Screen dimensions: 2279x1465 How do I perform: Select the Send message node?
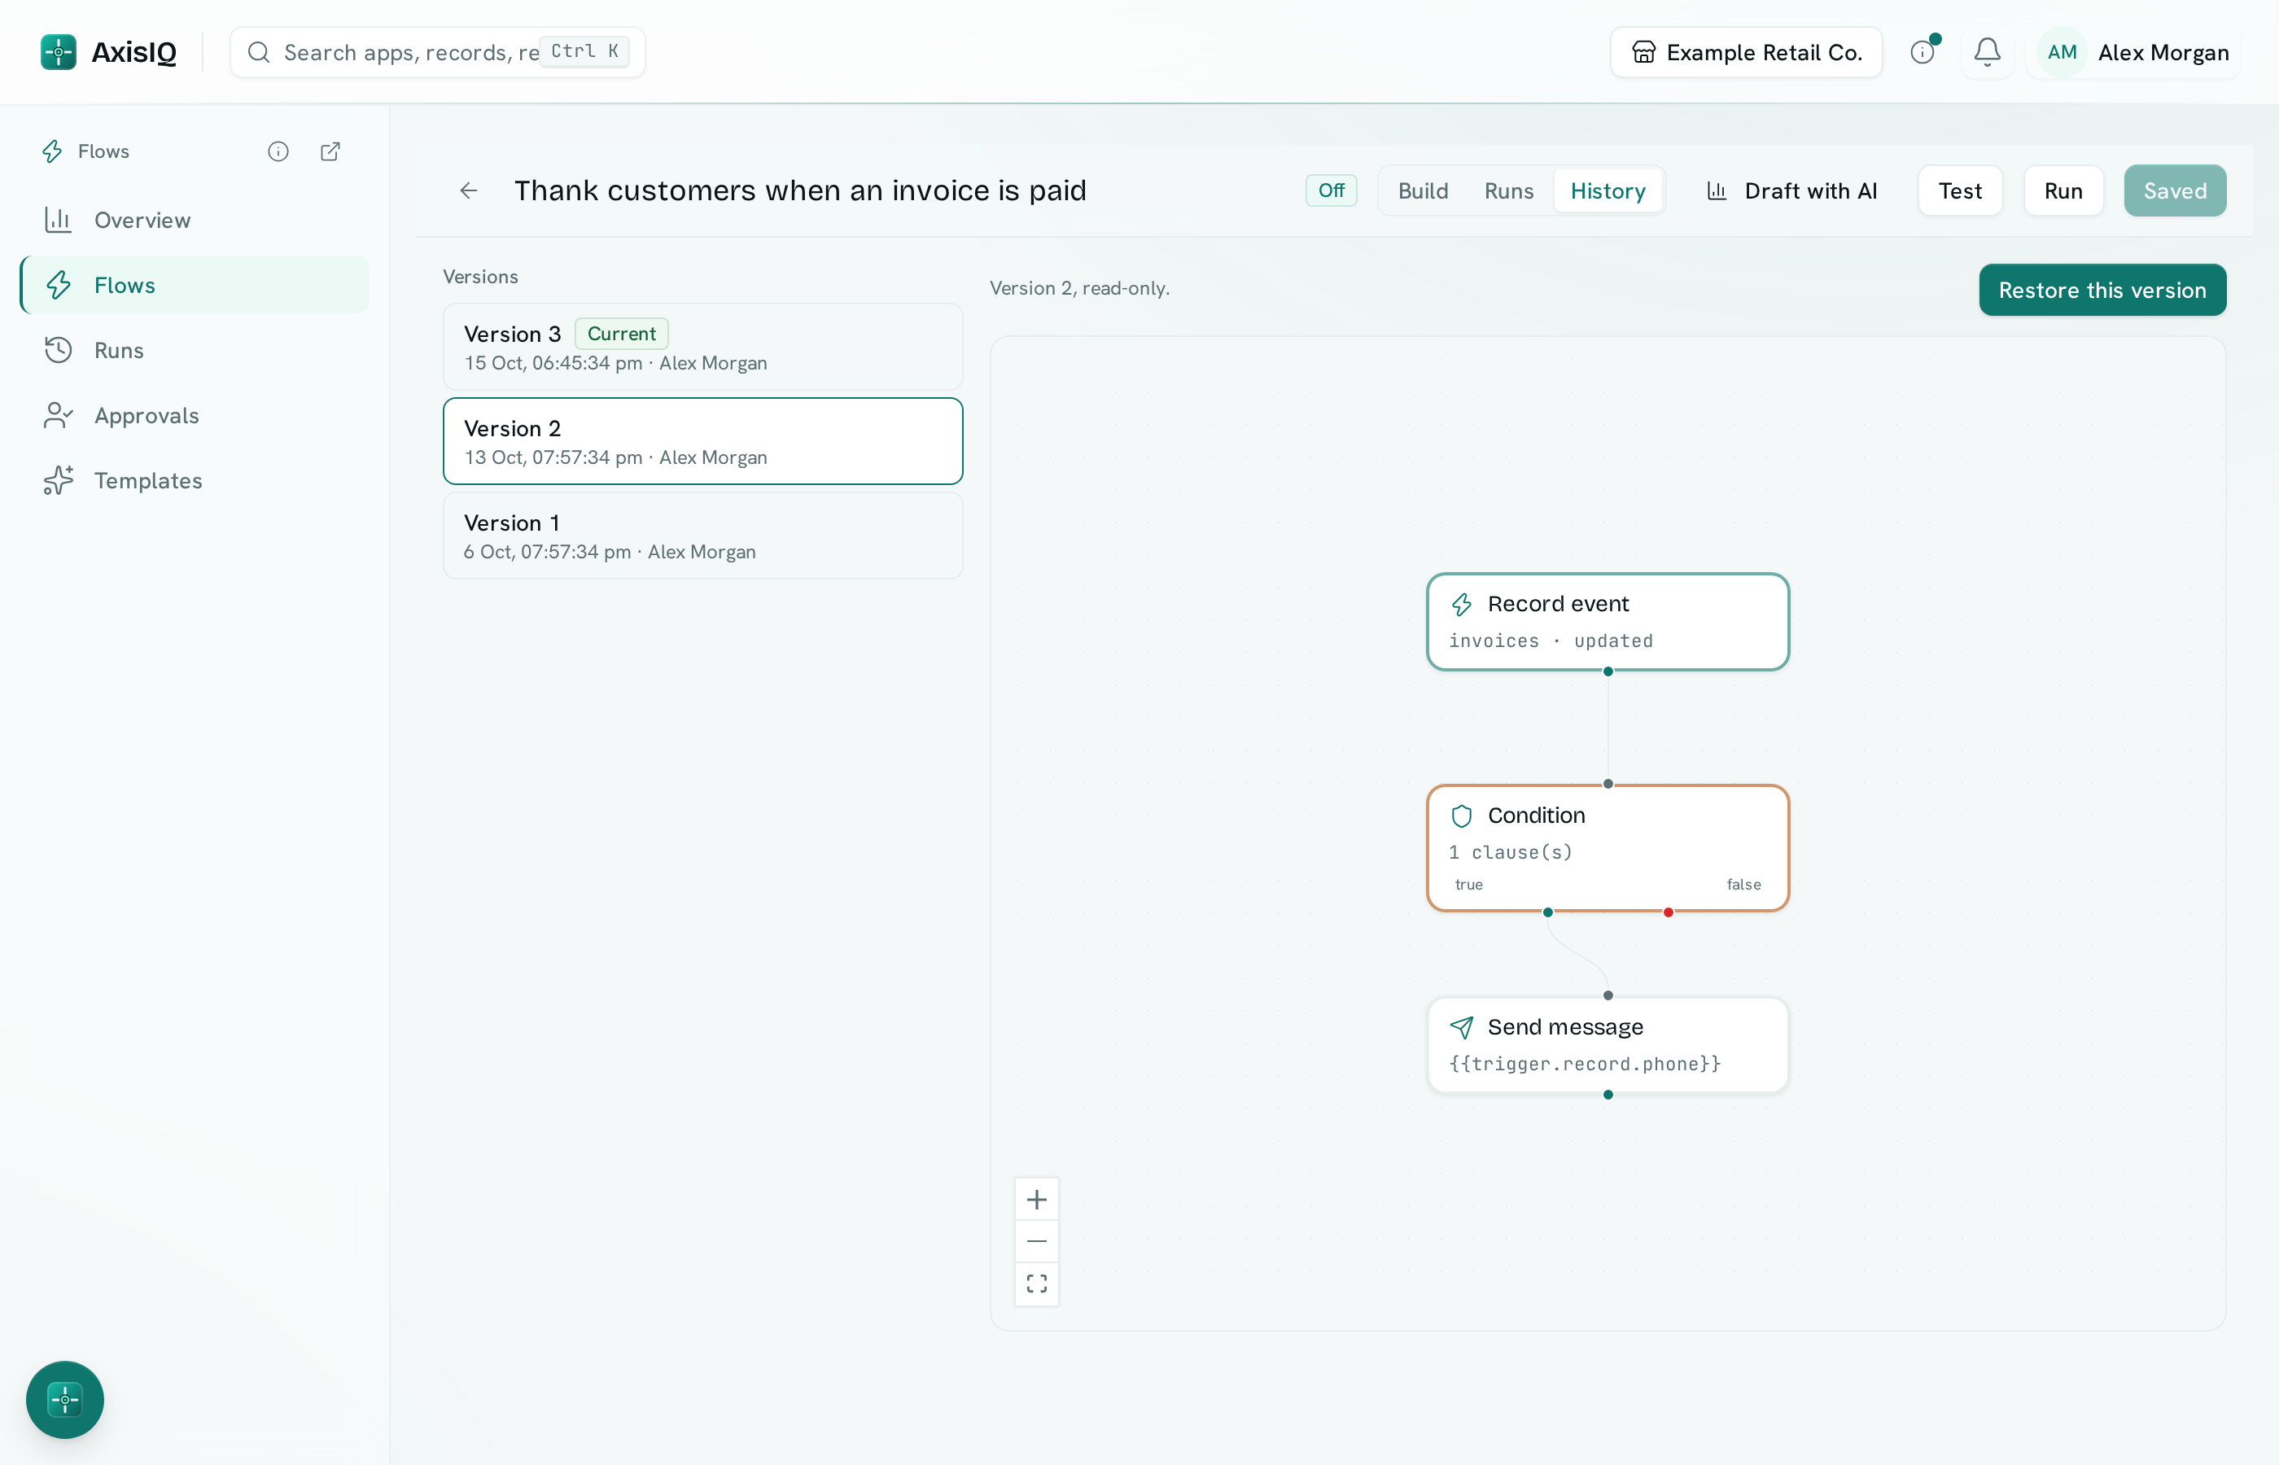1608,1044
